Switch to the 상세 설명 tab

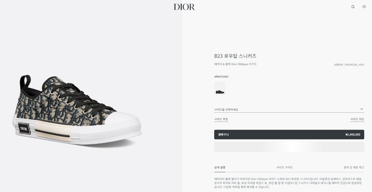(220, 167)
